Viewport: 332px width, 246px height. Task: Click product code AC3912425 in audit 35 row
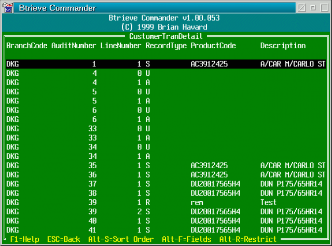pyautogui.click(x=209, y=166)
